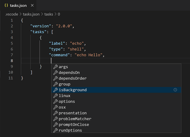The height and width of the screenshot is (137, 190).
Task: Choose the isBackground suggestion
Action: 73,90
